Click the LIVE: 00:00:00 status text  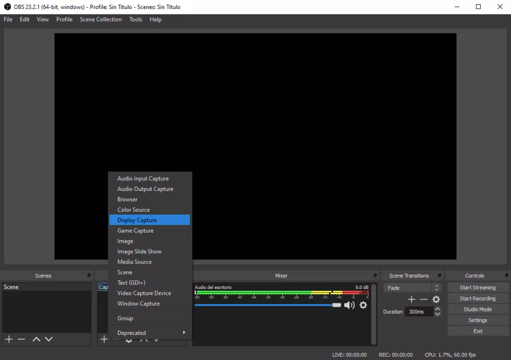pos(350,355)
